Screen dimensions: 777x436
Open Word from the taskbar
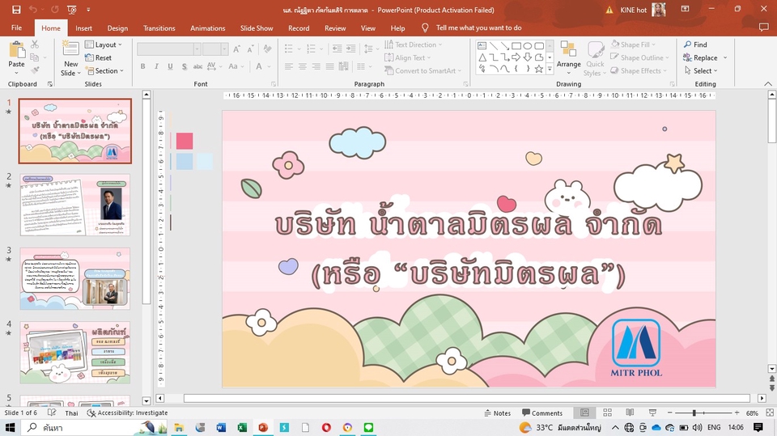[x=221, y=427]
